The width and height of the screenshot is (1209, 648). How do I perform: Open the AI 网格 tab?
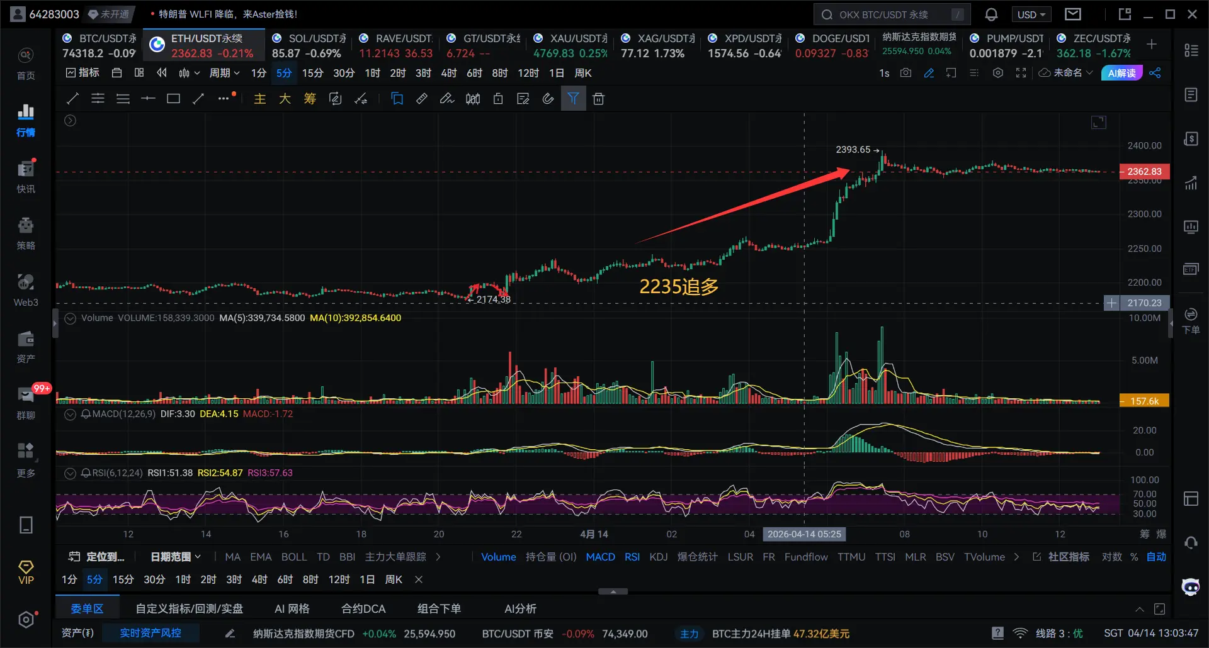click(292, 608)
